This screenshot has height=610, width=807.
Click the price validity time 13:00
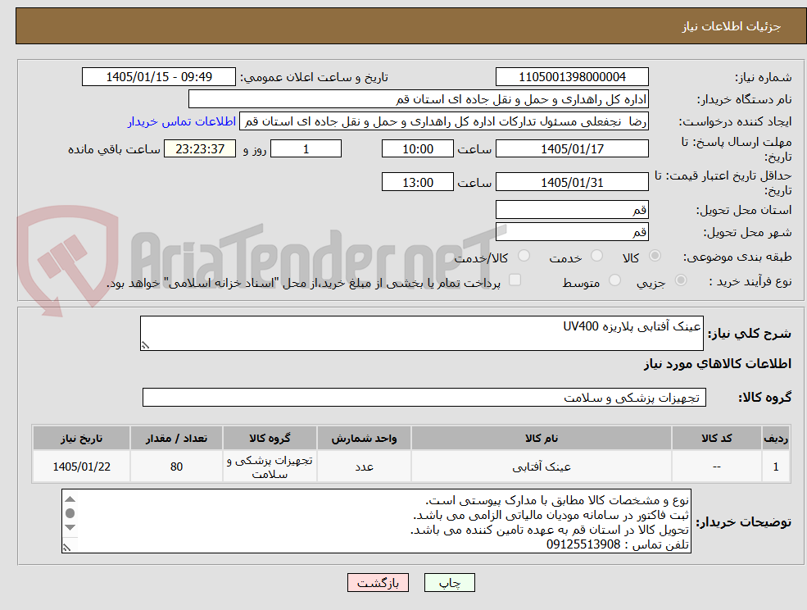tap(417, 182)
